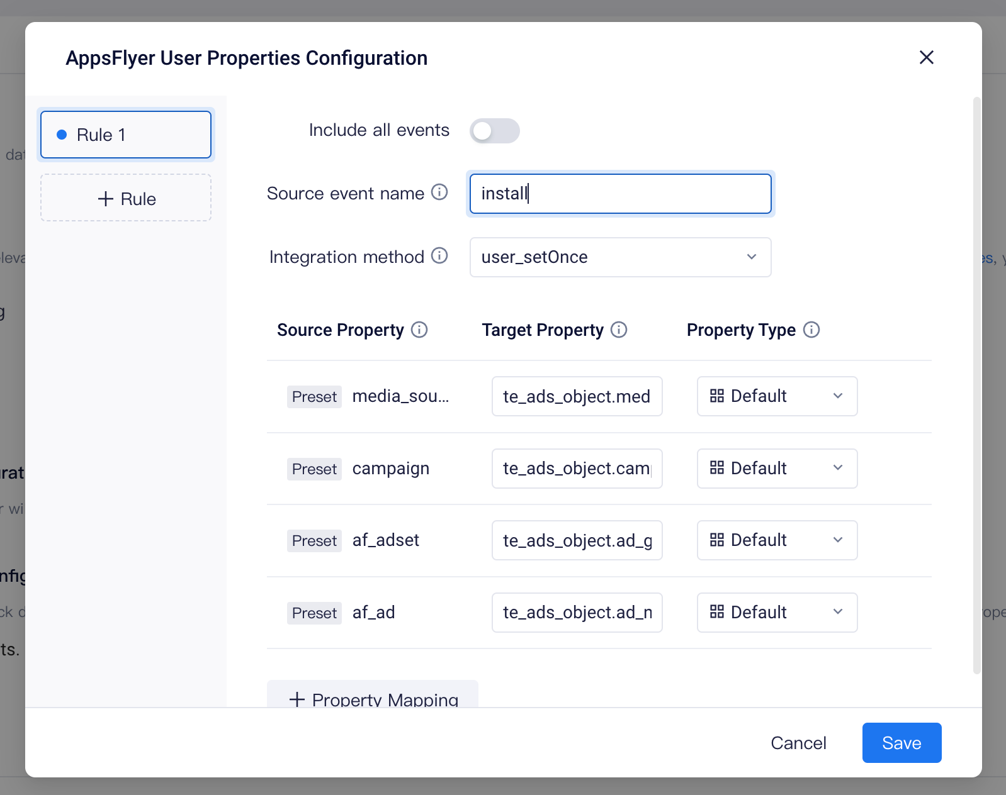Click info icon next to Source Property
Viewport: 1006px width, 795px height.
(419, 330)
